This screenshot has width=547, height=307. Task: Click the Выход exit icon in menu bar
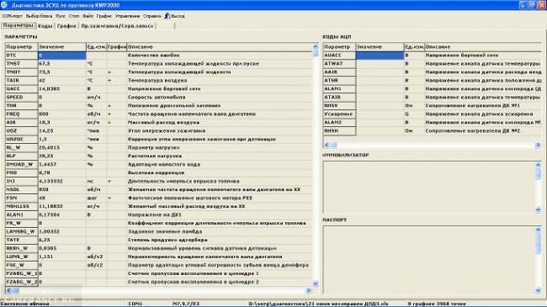point(167,16)
